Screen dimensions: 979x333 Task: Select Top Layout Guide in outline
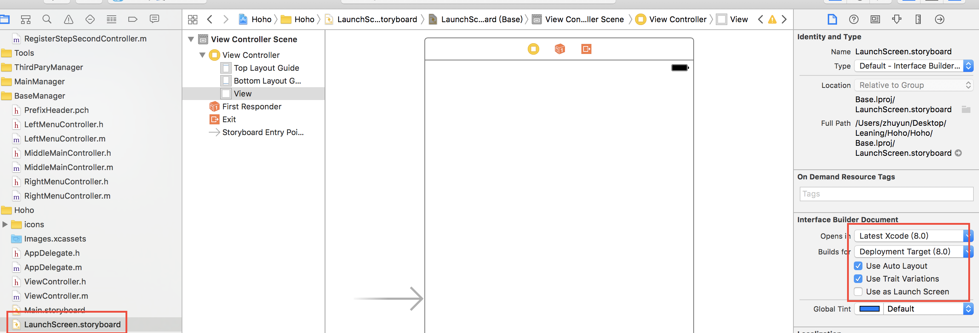(266, 68)
